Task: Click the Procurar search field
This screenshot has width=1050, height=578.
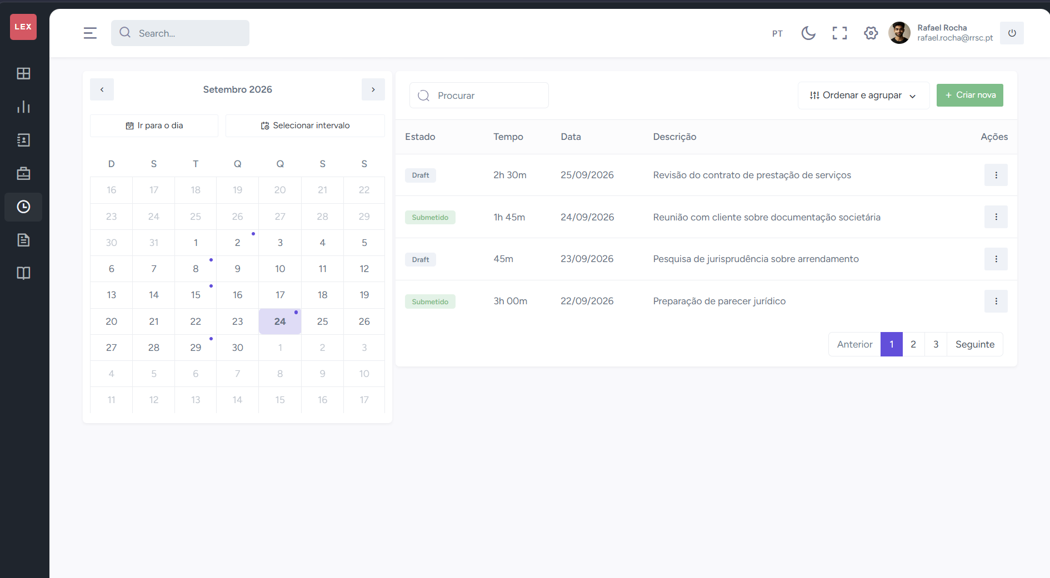Action: (x=479, y=96)
